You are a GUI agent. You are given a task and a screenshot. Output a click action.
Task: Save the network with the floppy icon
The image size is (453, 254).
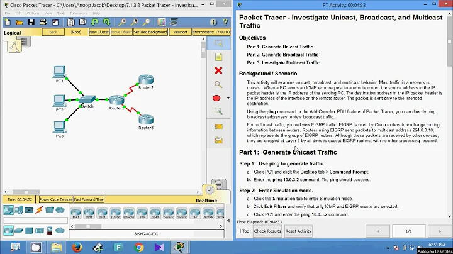[x=31, y=22]
